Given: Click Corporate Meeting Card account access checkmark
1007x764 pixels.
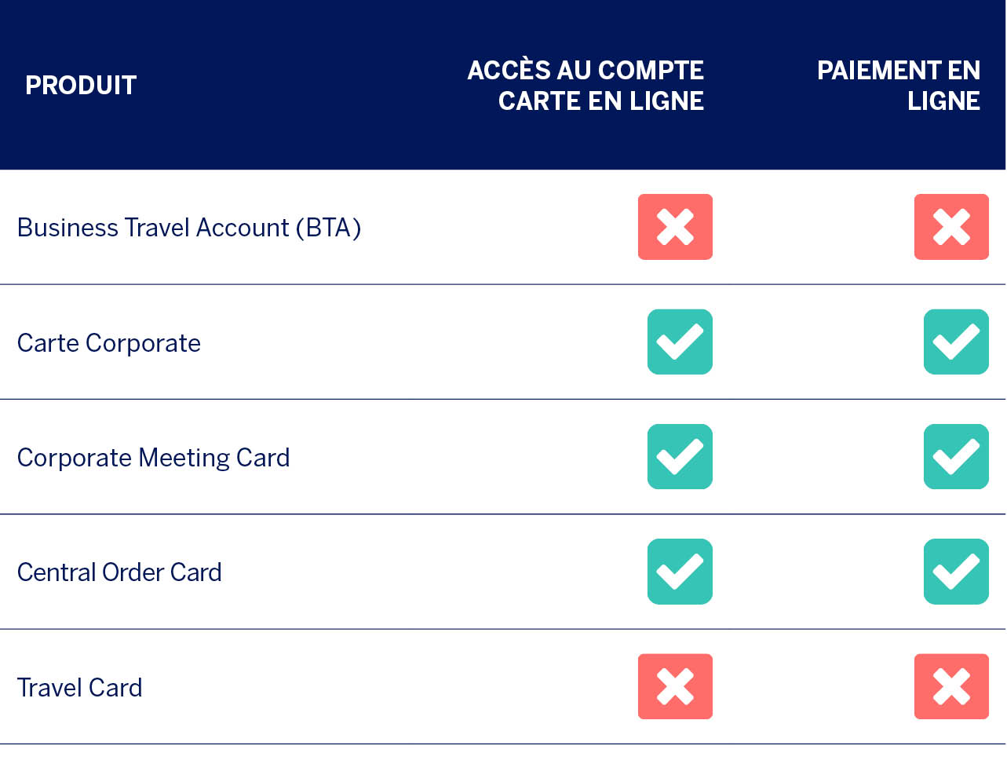Looking at the screenshot, I should coord(680,456).
